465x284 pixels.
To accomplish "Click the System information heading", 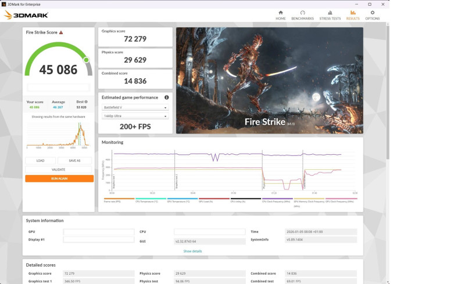I will tap(45, 221).
